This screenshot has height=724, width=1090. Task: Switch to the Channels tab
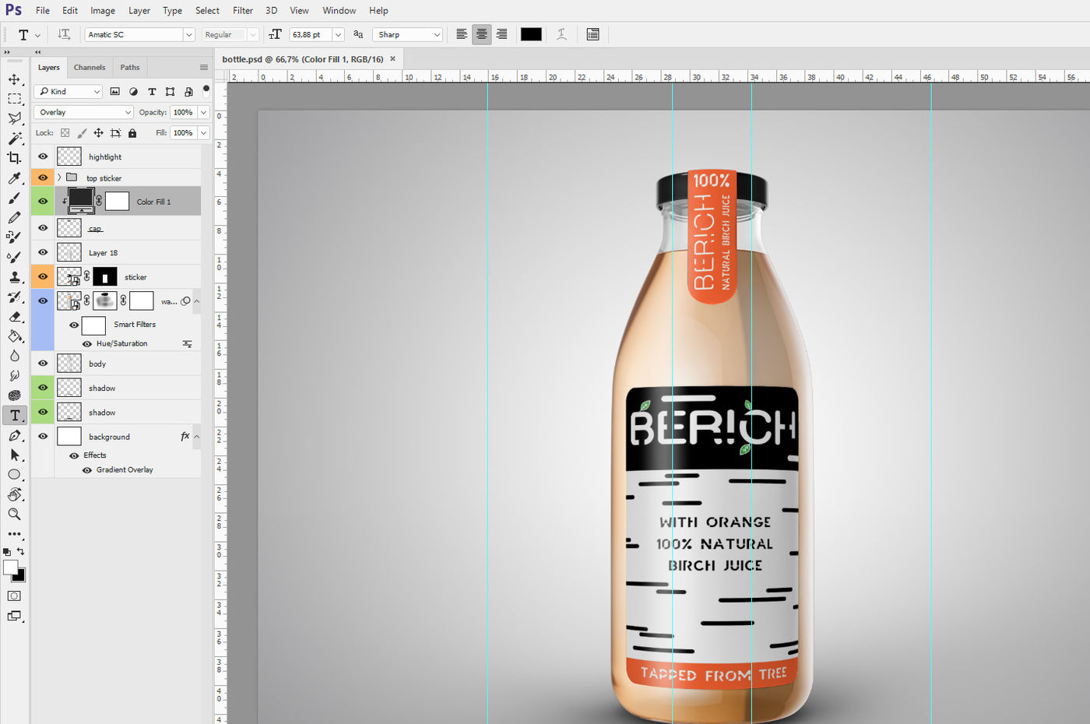90,67
